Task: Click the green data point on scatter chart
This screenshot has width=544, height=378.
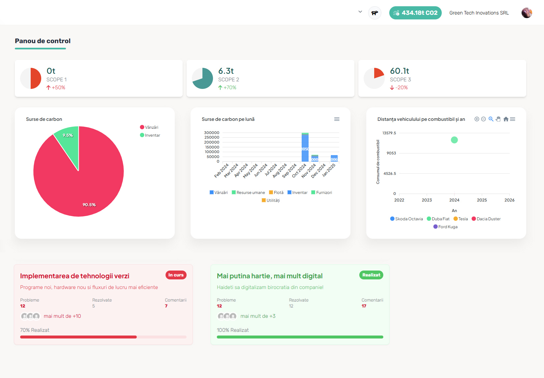Action: pos(454,140)
